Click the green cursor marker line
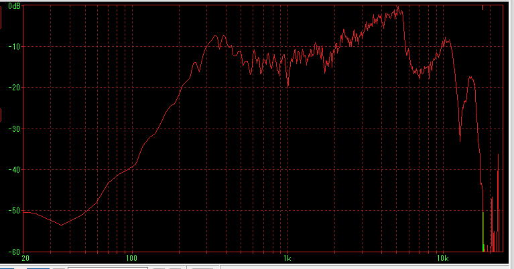Image resolution: width=514 pixels, height=269 pixels. click(483, 232)
